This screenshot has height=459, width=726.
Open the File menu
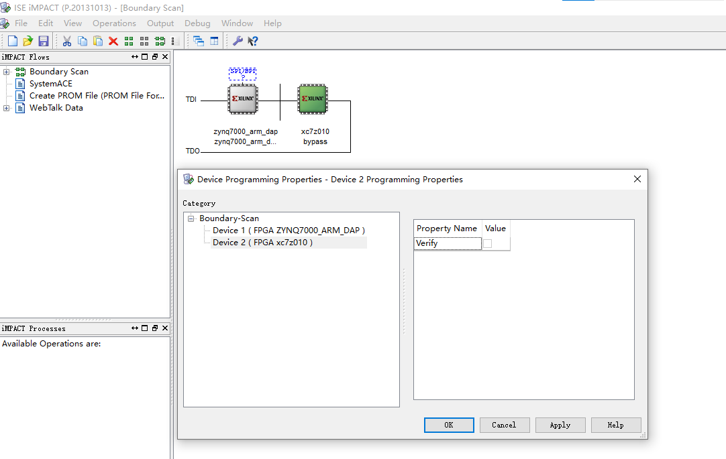[21, 23]
